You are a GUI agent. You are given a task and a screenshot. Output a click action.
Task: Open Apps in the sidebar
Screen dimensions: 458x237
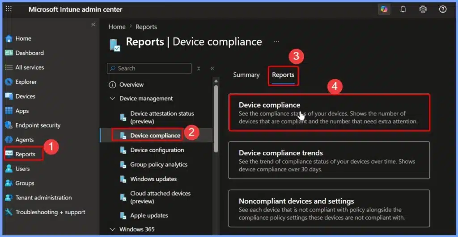(22, 111)
